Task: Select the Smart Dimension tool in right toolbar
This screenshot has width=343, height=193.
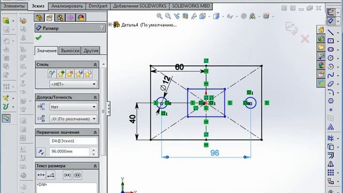Action: point(331,21)
